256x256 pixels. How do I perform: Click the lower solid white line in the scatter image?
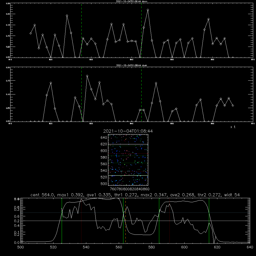click(x=128, y=175)
